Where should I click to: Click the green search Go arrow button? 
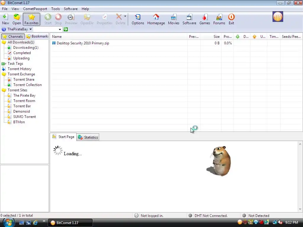[66, 29]
